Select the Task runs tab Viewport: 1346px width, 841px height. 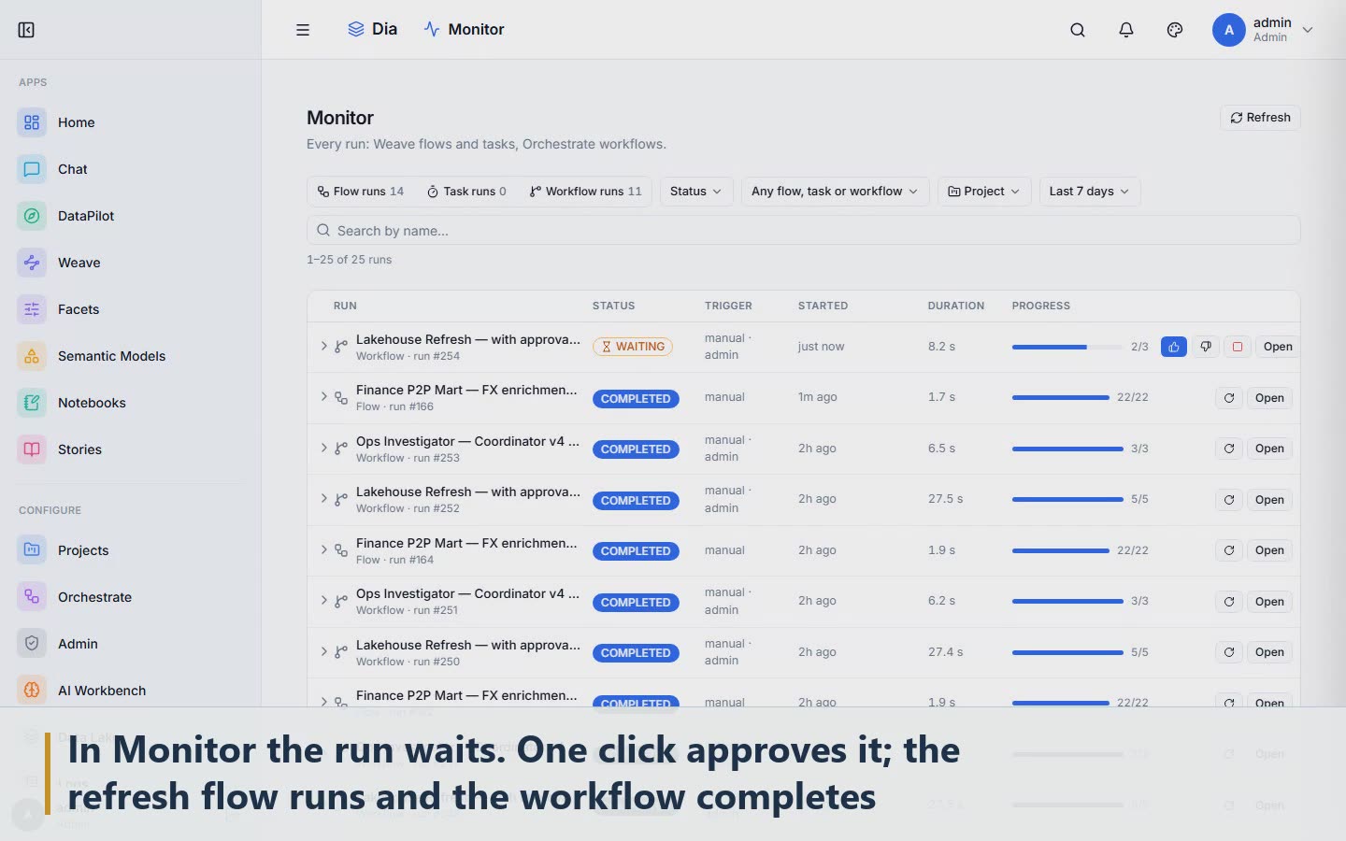click(466, 192)
